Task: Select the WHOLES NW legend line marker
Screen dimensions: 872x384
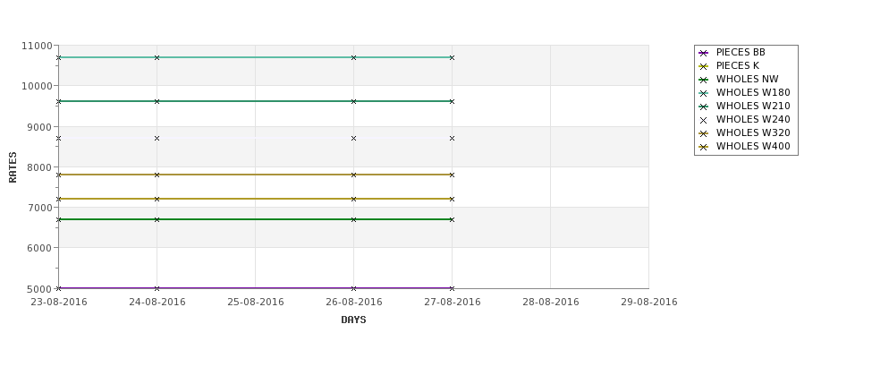Action: pos(704,80)
